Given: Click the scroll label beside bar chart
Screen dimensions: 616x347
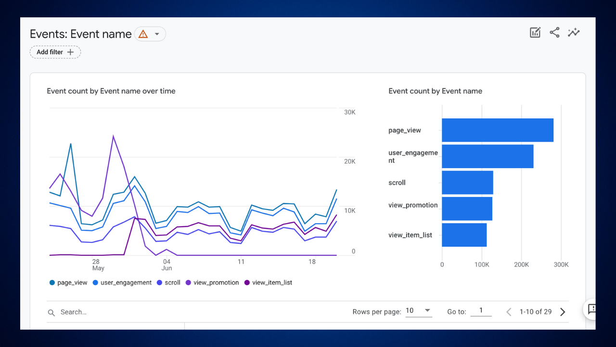Looking at the screenshot, I should tap(397, 183).
